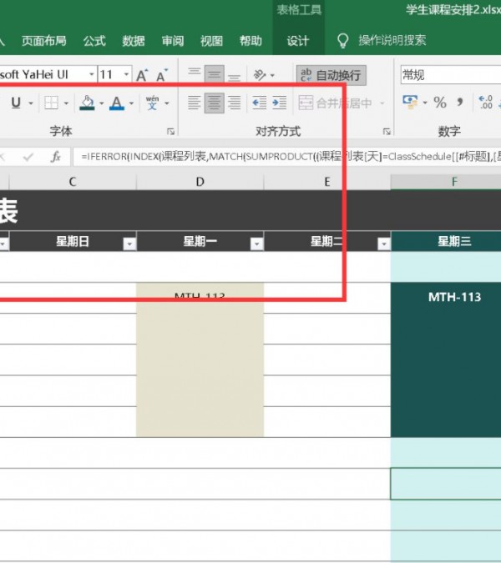
Task: Open the font size 11 dropdown
Action: pyautogui.click(x=127, y=74)
